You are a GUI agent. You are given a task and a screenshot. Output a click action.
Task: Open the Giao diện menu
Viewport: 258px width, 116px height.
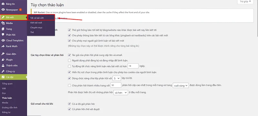pos(14,54)
